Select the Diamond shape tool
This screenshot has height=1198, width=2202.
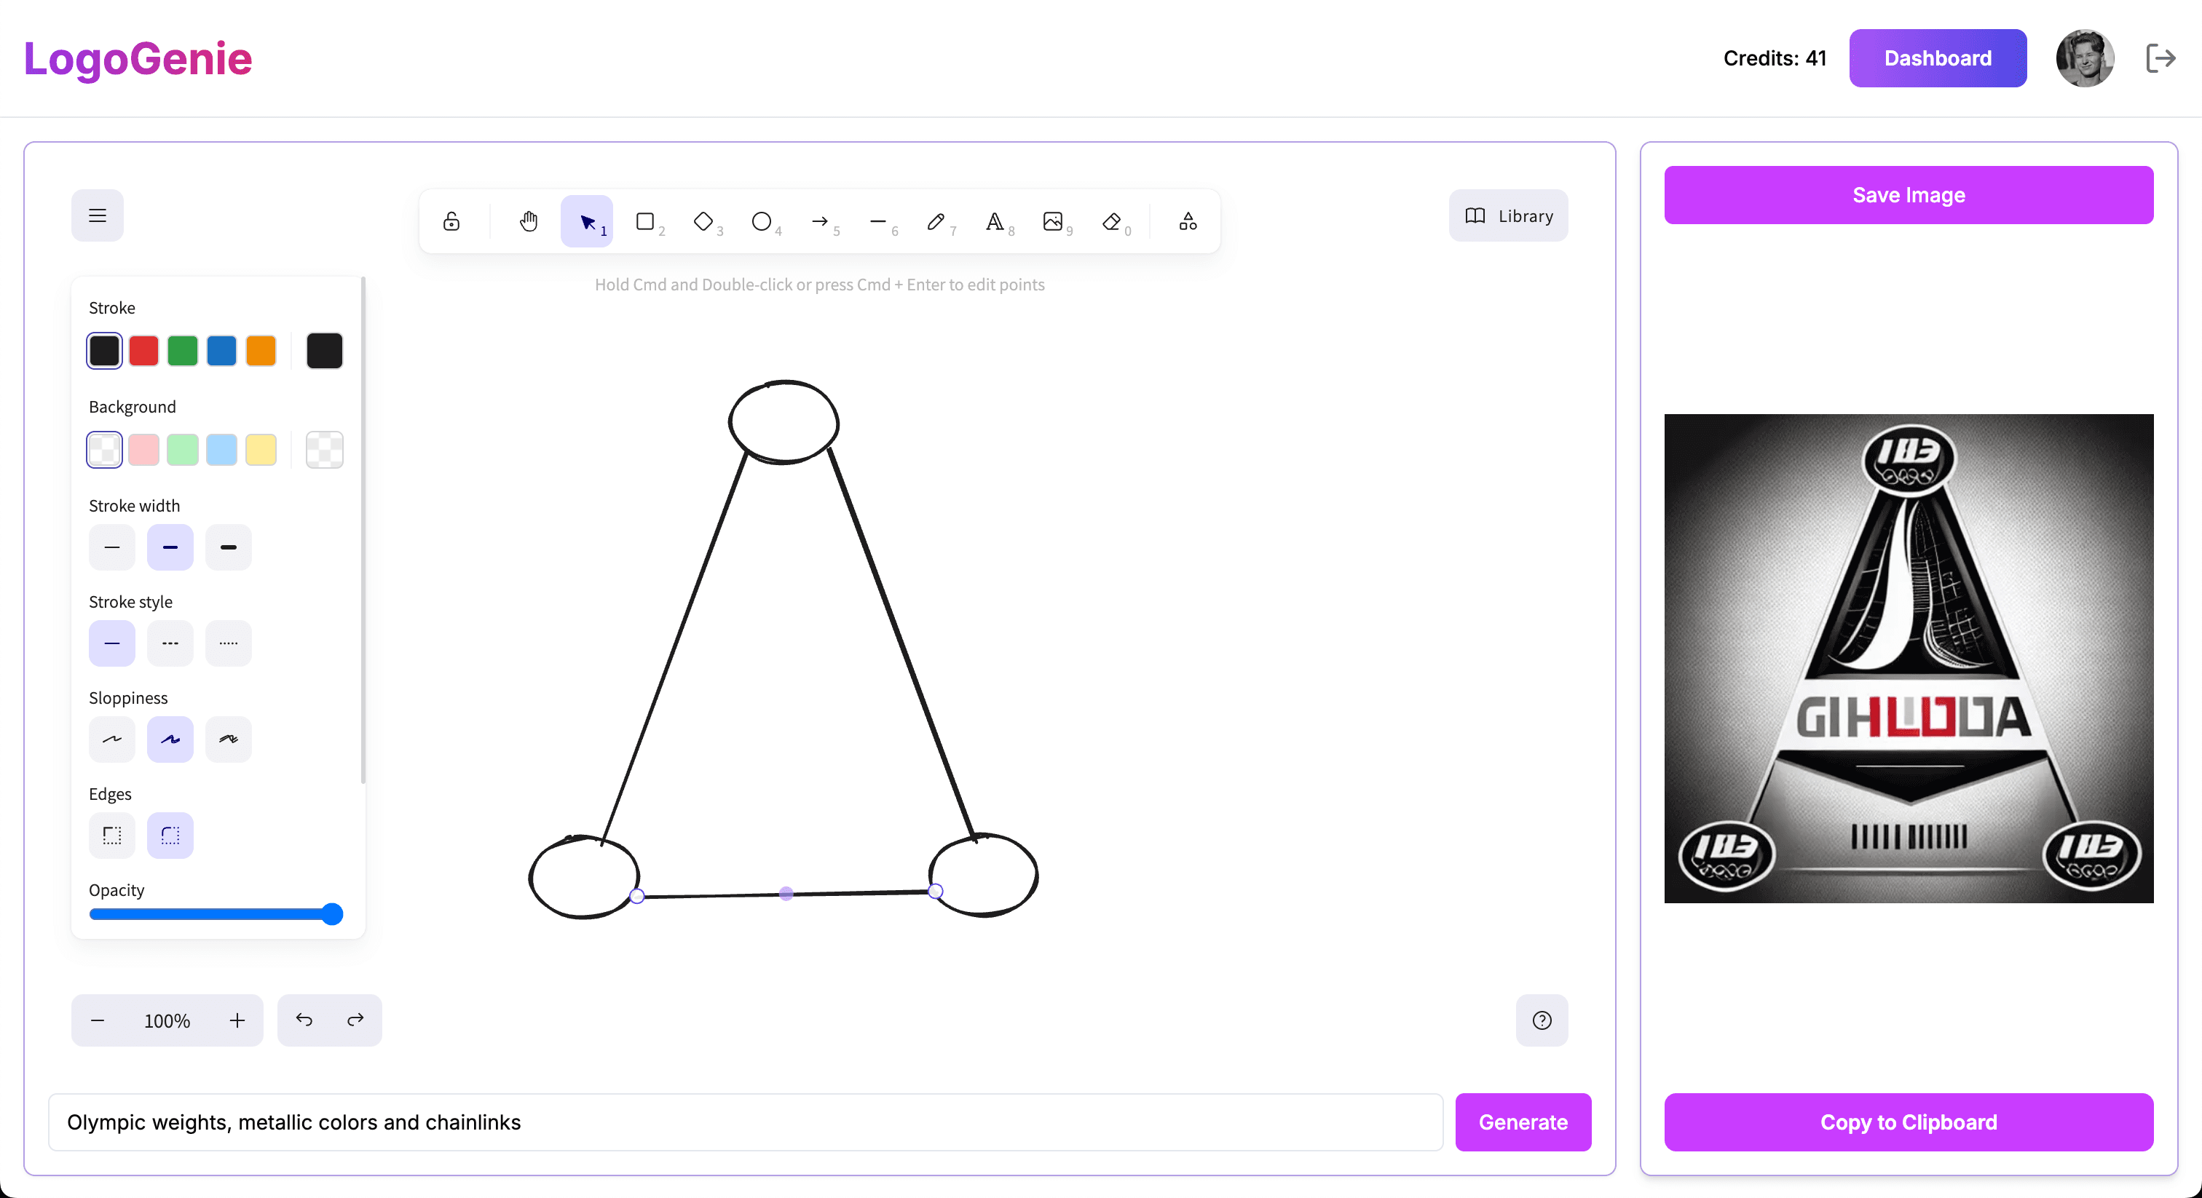click(x=703, y=221)
